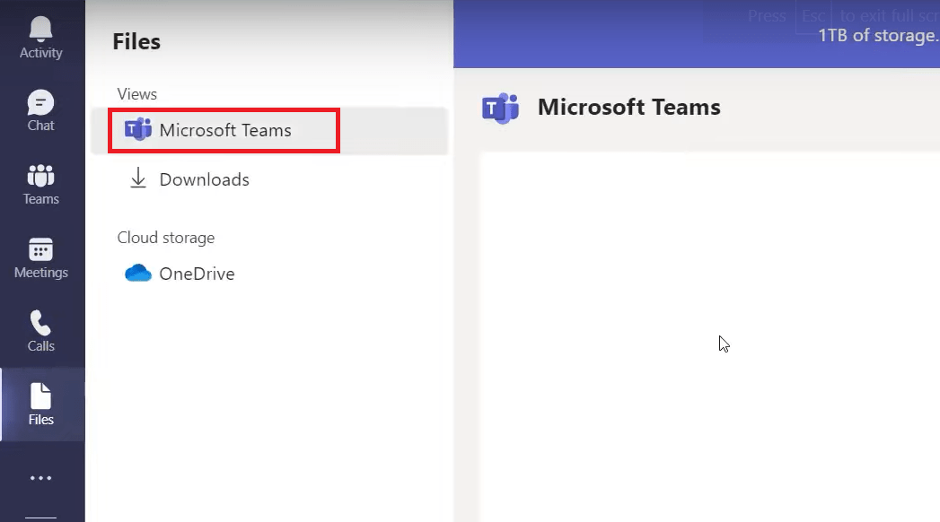Click the Files panel heading
Image resolution: width=940 pixels, height=522 pixels.
tap(136, 42)
